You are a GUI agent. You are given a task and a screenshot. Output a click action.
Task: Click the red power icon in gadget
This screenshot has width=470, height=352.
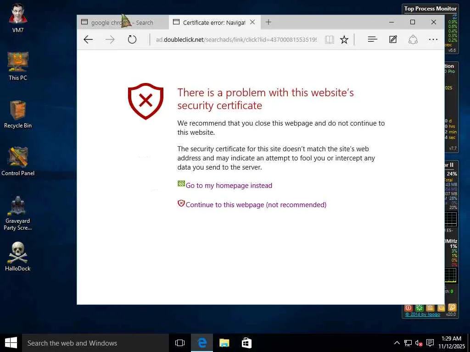click(x=408, y=308)
